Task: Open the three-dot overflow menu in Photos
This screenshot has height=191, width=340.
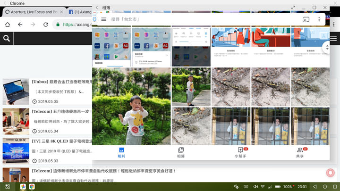Action: click(319, 19)
